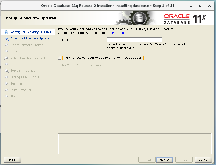Click the 'Easier for you' hint text
Viewport: 216px width, 165px height.
146,46
